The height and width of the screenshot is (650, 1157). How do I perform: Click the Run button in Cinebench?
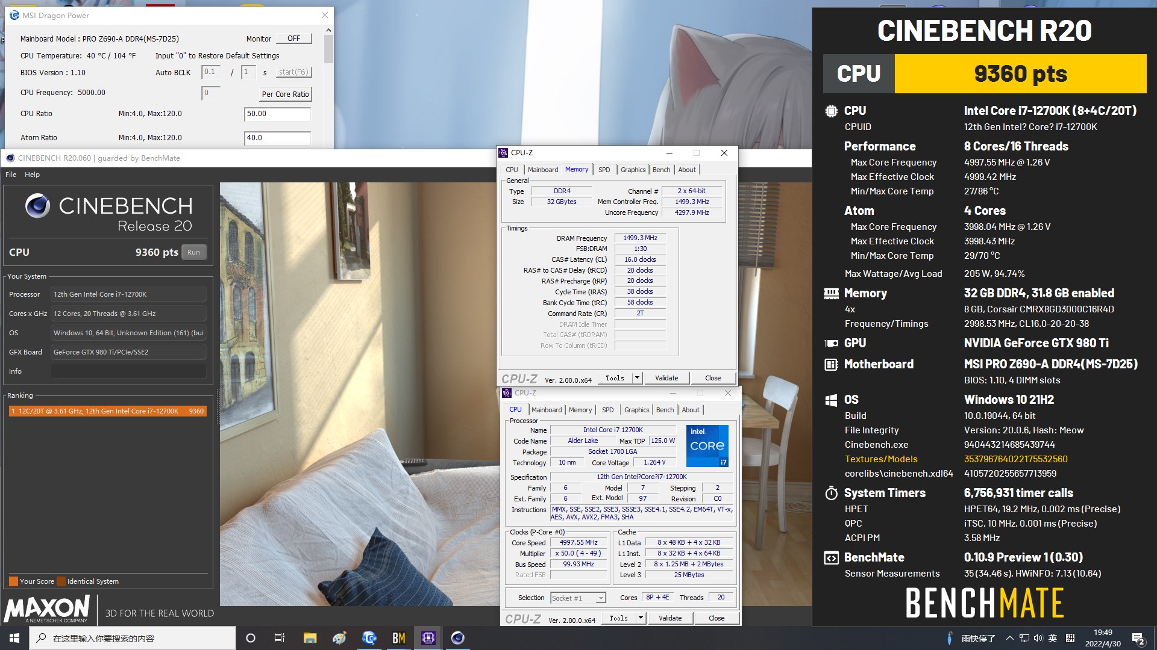(x=193, y=252)
